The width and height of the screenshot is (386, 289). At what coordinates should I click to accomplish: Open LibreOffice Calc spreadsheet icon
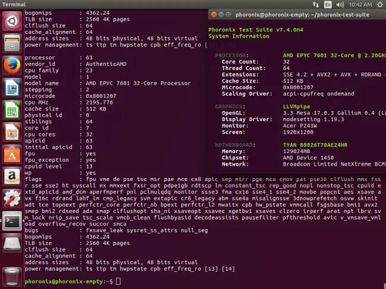[x=12, y=110]
